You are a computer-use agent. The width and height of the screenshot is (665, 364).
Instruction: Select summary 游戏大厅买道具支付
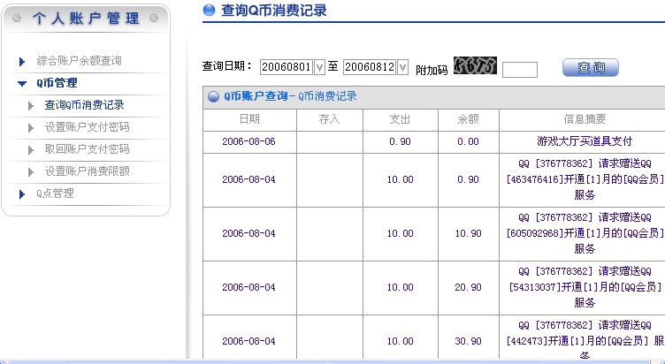click(x=585, y=141)
